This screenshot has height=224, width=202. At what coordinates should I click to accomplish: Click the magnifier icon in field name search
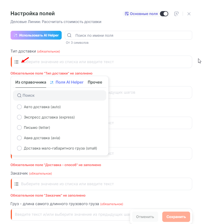tap(69, 35)
